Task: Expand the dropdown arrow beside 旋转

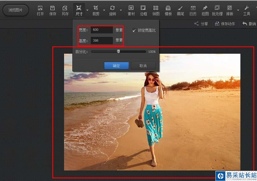Action: click(121, 10)
